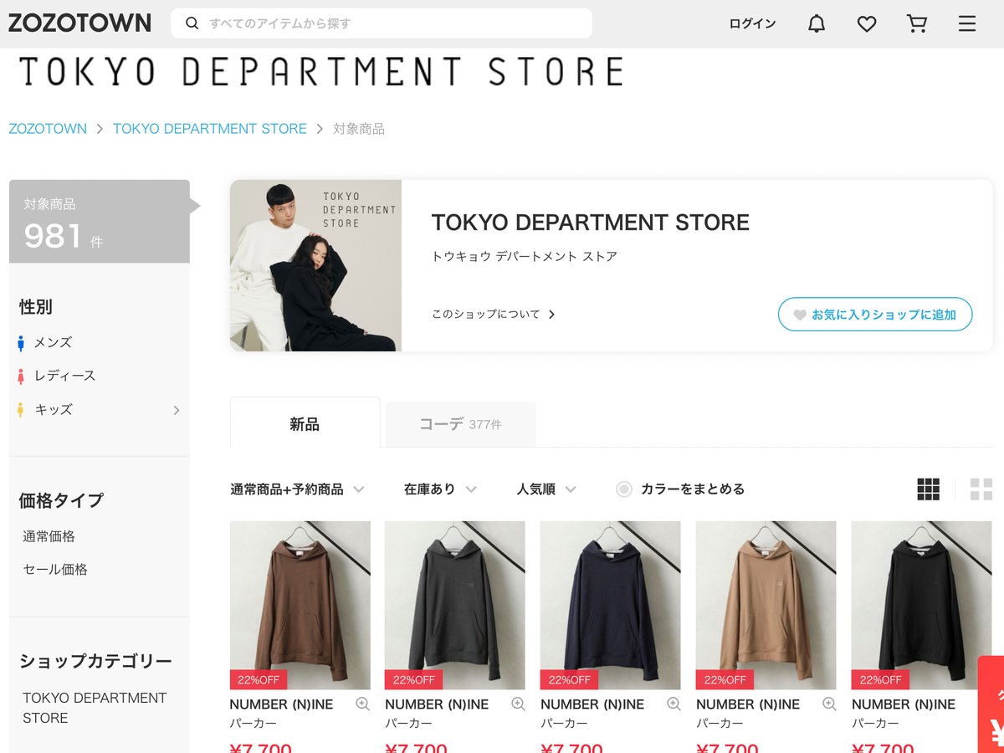Open navy hoodie product thumbnail
The width and height of the screenshot is (1004, 753).
(611, 605)
